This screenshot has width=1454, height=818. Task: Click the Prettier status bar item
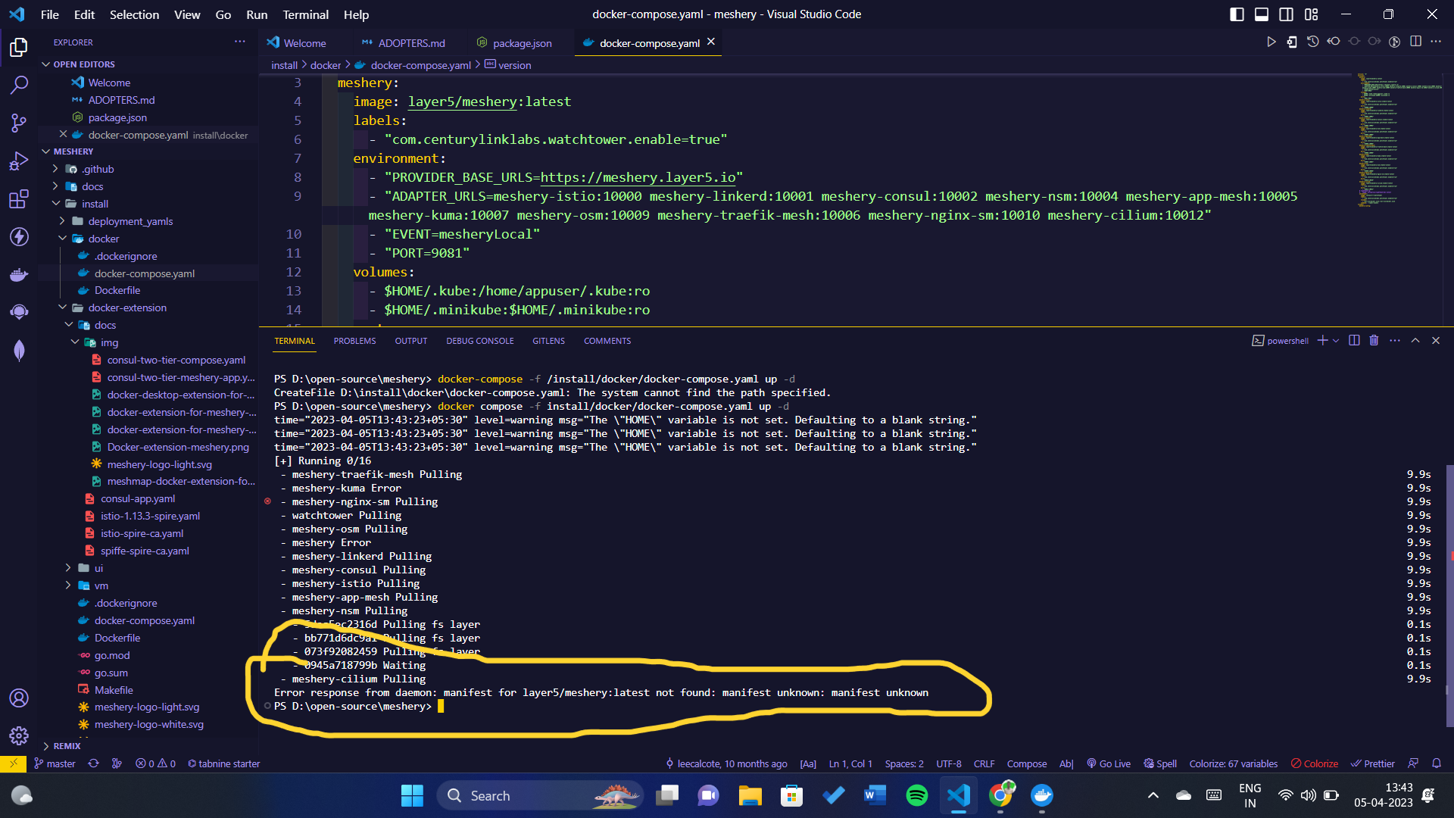(x=1373, y=763)
